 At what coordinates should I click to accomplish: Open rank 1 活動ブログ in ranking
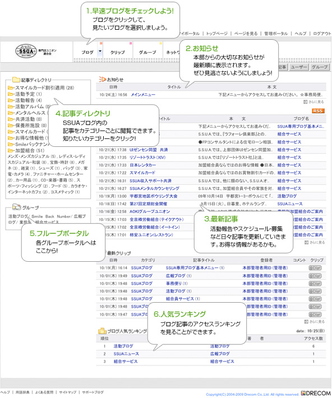coord(123,346)
